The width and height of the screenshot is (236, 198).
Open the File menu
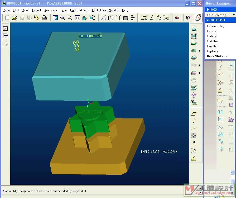point(7,10)
